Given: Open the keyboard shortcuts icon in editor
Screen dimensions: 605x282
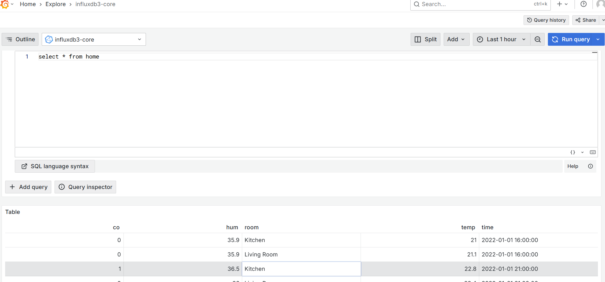Looking at the screenshot, I should point(593,152).
